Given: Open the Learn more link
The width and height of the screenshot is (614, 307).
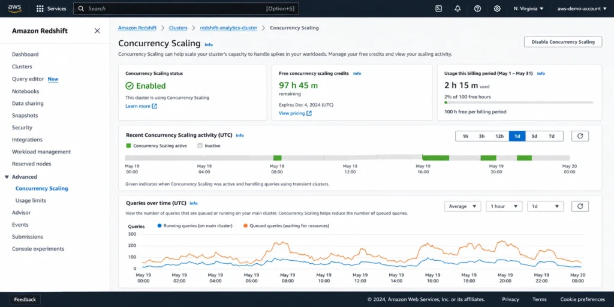Looking at the screenshot, I should (138, 106).
